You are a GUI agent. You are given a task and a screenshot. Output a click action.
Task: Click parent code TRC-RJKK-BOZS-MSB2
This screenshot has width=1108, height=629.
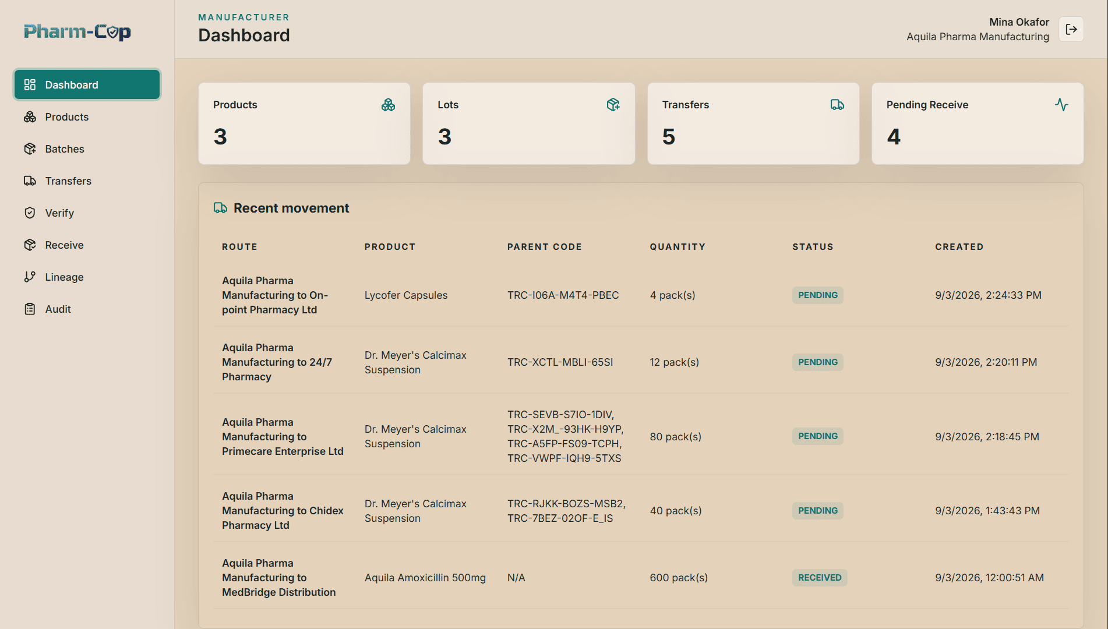coord(566,504)
